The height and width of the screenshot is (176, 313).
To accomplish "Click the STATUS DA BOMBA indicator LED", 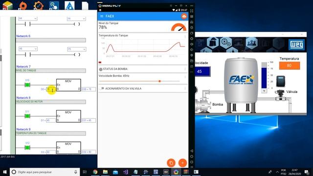I will point(101,69).
